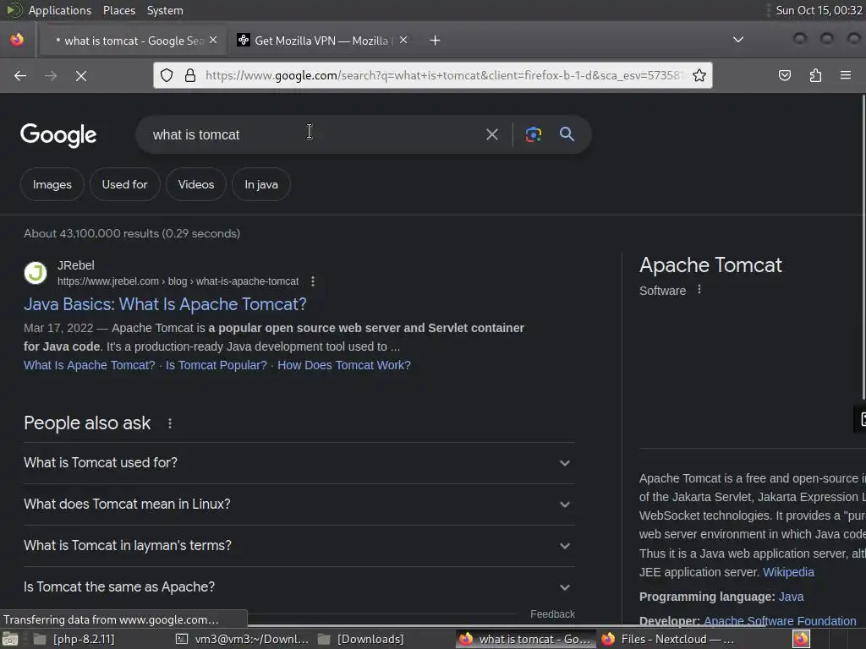Viewport: 866px width, 649px height.
Task: Click the Apache Tomcat panel title
Action: 710,265
